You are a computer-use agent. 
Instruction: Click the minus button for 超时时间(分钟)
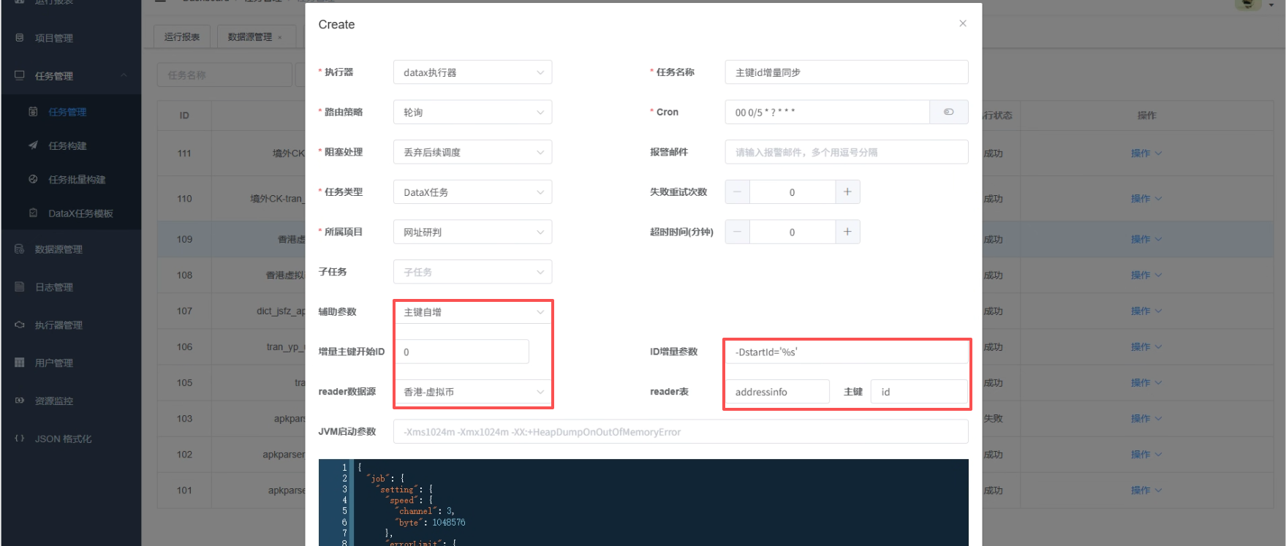pyautogui.click(x=737, y=232)
